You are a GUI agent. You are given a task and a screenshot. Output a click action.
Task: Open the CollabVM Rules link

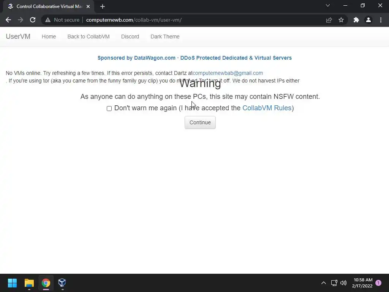point(267,108)
